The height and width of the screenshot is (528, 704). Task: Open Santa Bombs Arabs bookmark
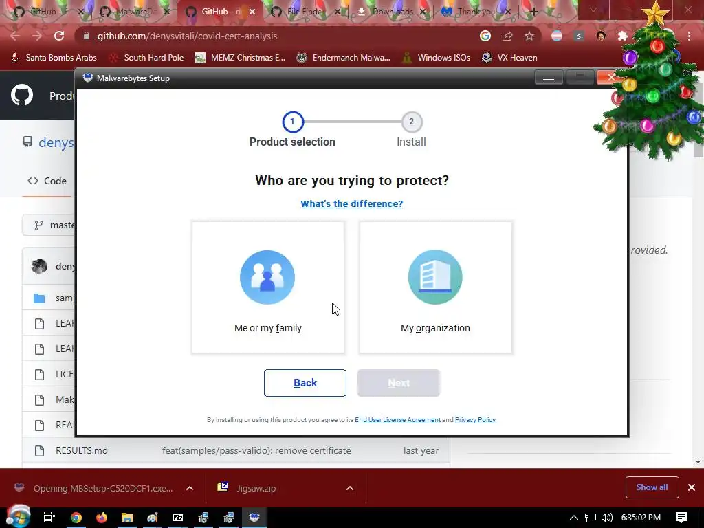[54, 58]
